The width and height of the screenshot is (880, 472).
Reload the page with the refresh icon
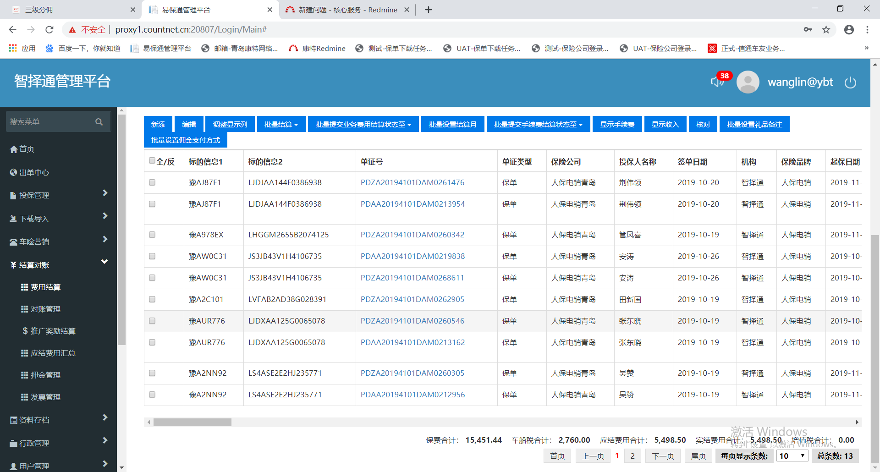pyautogui.click(x=49, y=30)
